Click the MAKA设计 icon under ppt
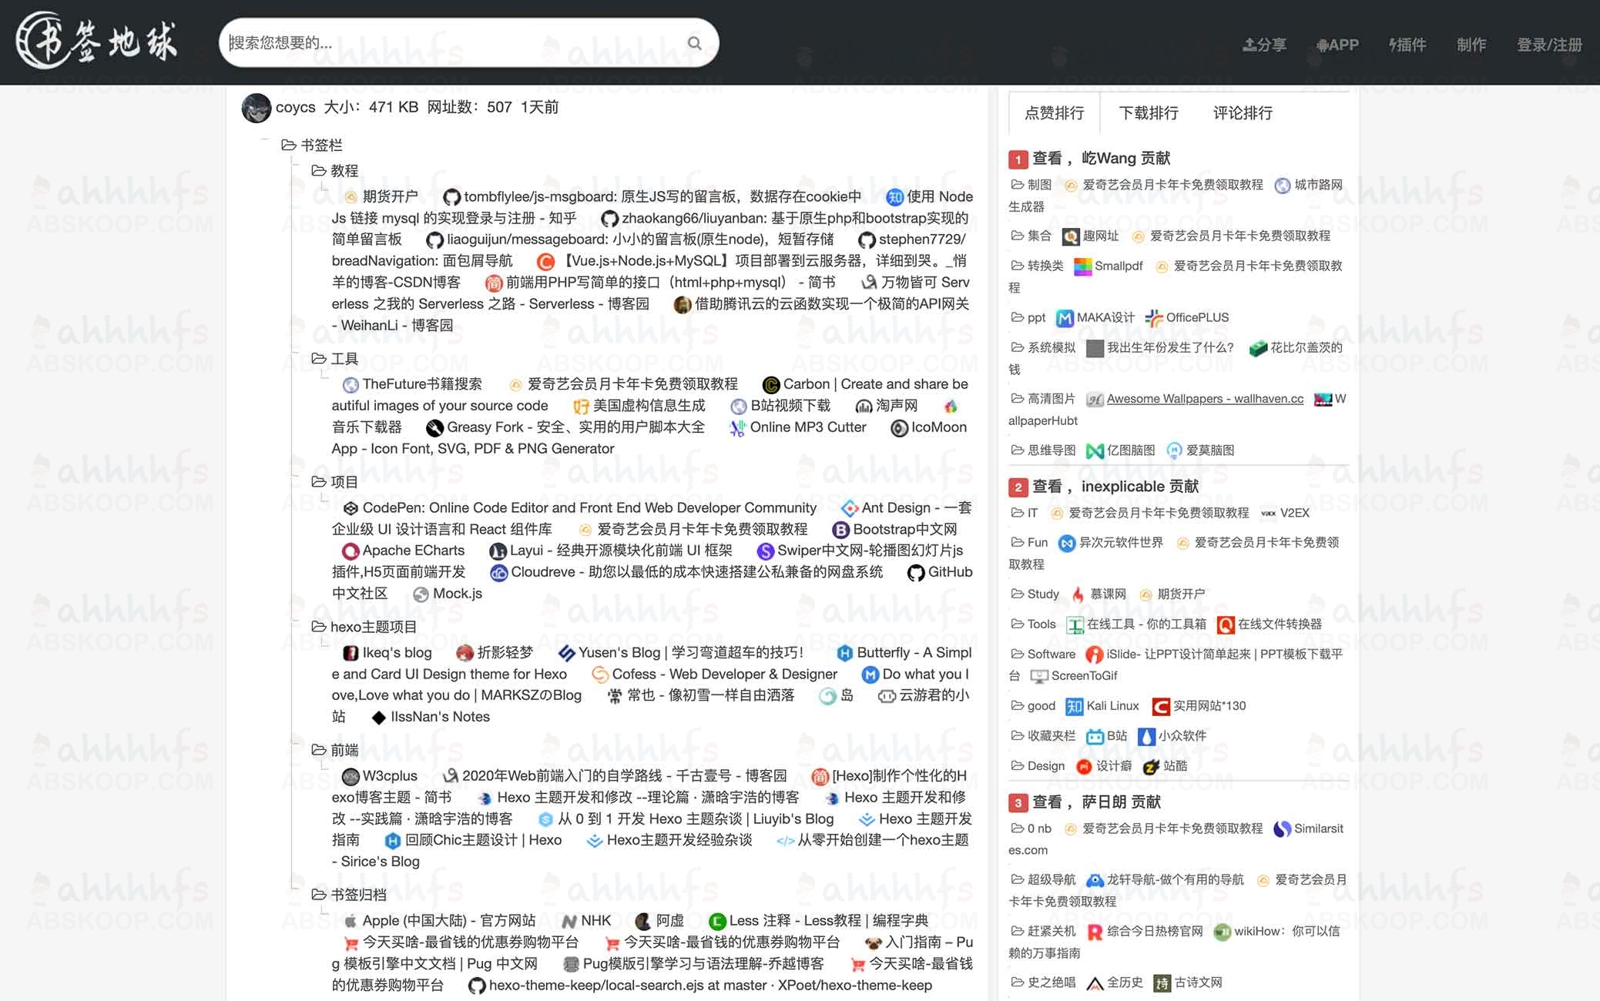Image resolution: width=1600 pixels, height=1001 pixels. [x=1064, y=318]
